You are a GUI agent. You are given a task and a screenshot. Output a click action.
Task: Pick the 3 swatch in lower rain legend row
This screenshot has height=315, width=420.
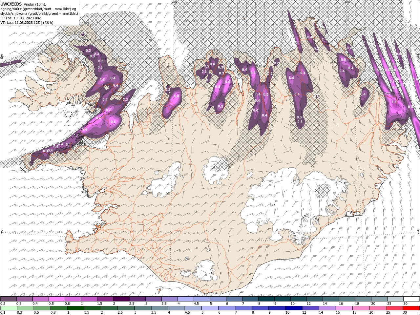[x=142, y=308]
